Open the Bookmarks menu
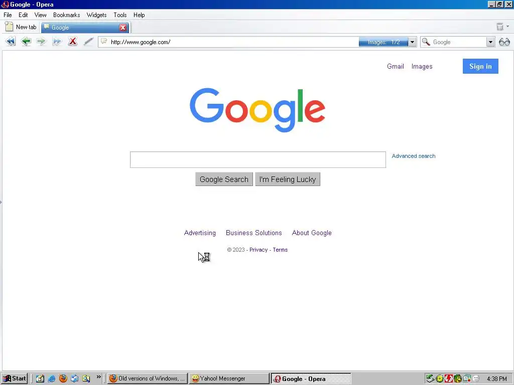This screenshot has width=514, height=385. 67,15
